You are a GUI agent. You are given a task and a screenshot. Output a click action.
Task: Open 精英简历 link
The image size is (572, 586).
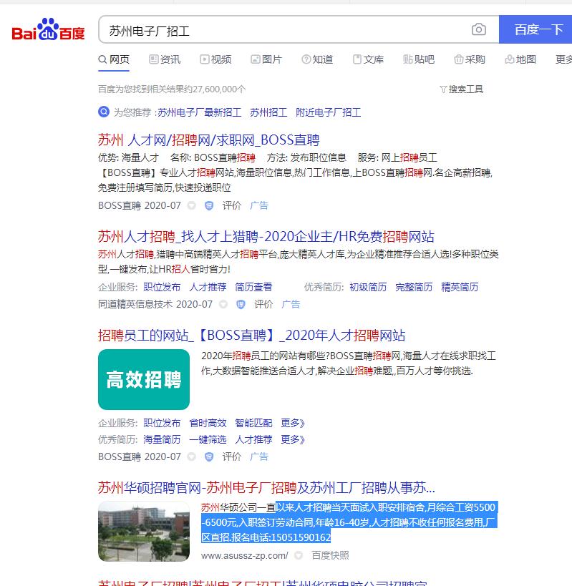(x=460, y=287)
